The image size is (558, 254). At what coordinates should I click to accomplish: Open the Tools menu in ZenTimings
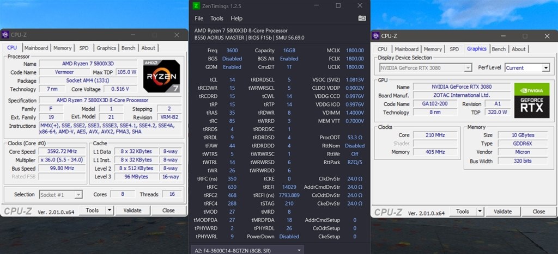(217, 18)
